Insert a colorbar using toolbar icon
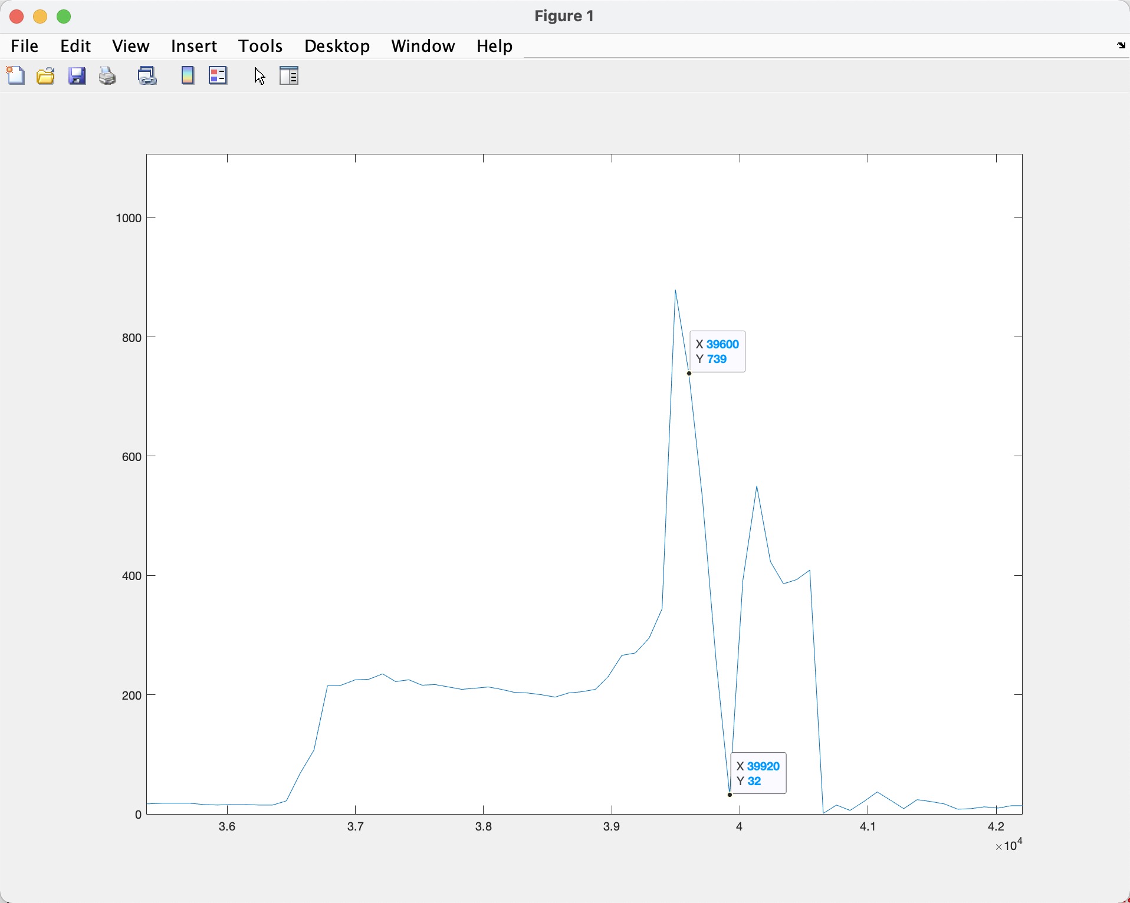This screenshot has width=1130, height=903. coord(188,75)
